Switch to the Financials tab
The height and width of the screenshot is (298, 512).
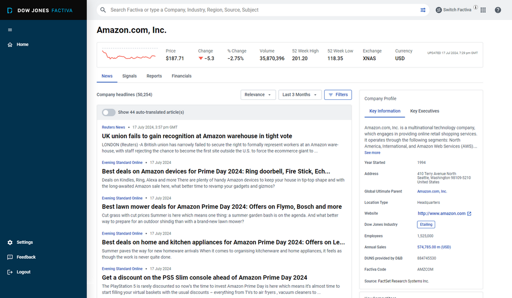(x=182, y=76)
